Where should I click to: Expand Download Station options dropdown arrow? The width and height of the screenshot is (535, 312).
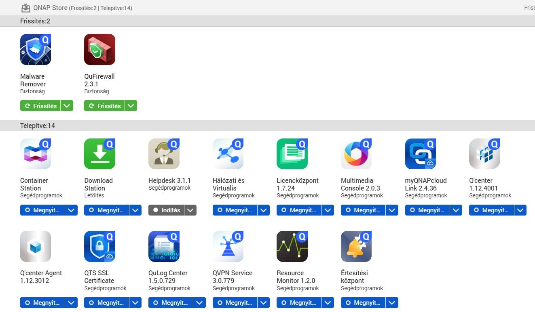(x=135, y=210)
